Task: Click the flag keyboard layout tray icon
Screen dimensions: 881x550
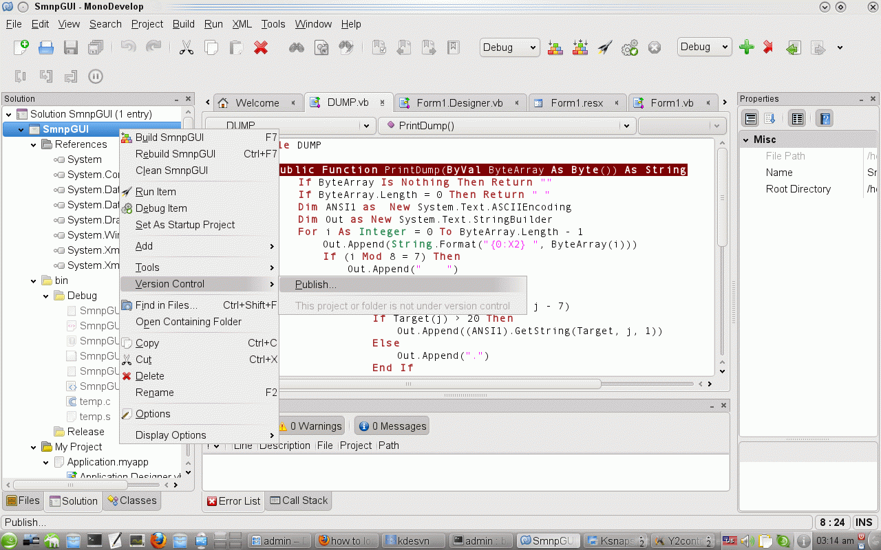Action: [x=730, y=541]
